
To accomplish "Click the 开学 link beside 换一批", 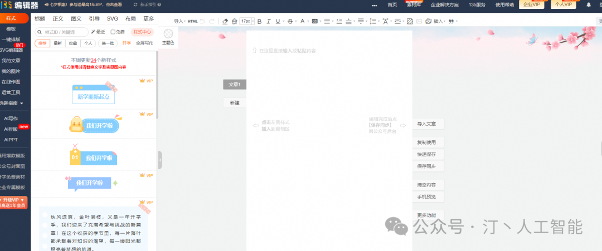I will click(127, 43).
